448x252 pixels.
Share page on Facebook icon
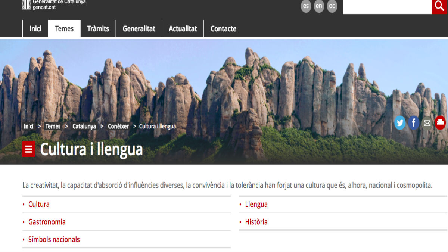point(413,122)
